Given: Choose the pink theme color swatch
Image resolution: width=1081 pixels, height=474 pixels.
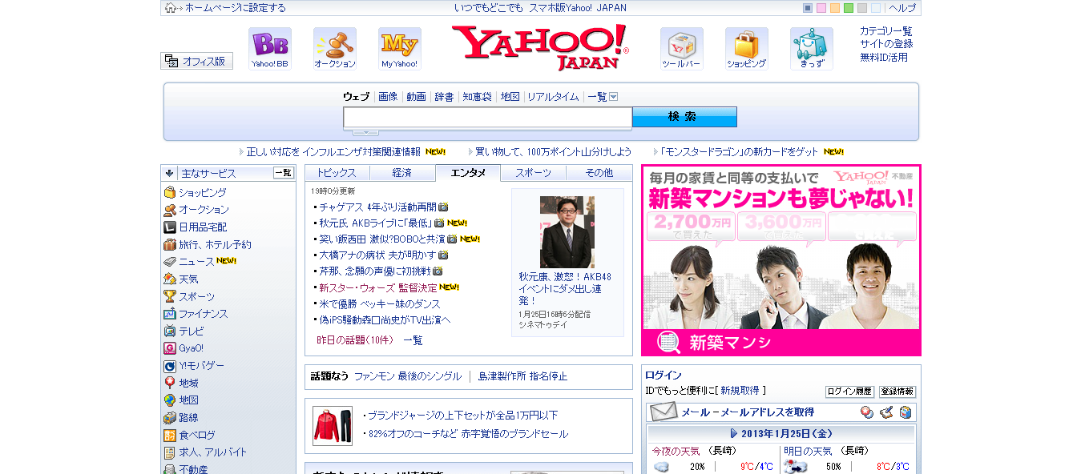Looking at the screenshot, I should (x=821, y=8).
